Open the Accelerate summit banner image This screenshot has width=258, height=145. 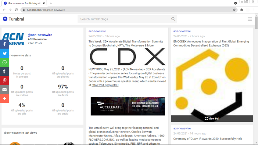pyautogui.click(x=127, y=106)
